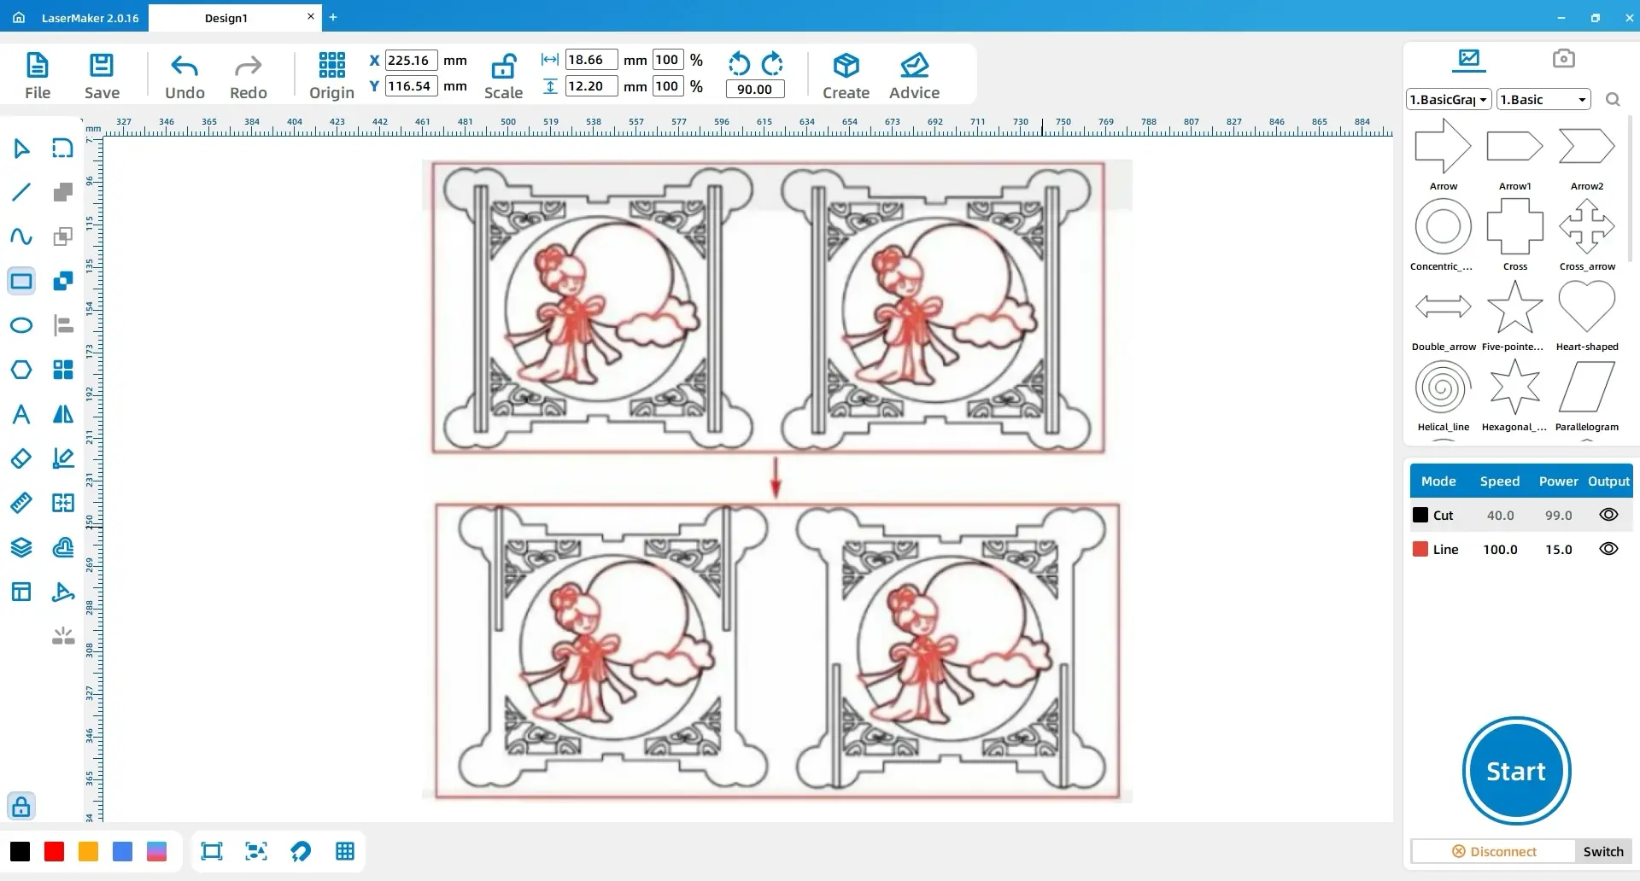Image resolution: width=1640 pixels, height=881 pixels.
Task: Search the shape library
Action: pos(1613,99)
